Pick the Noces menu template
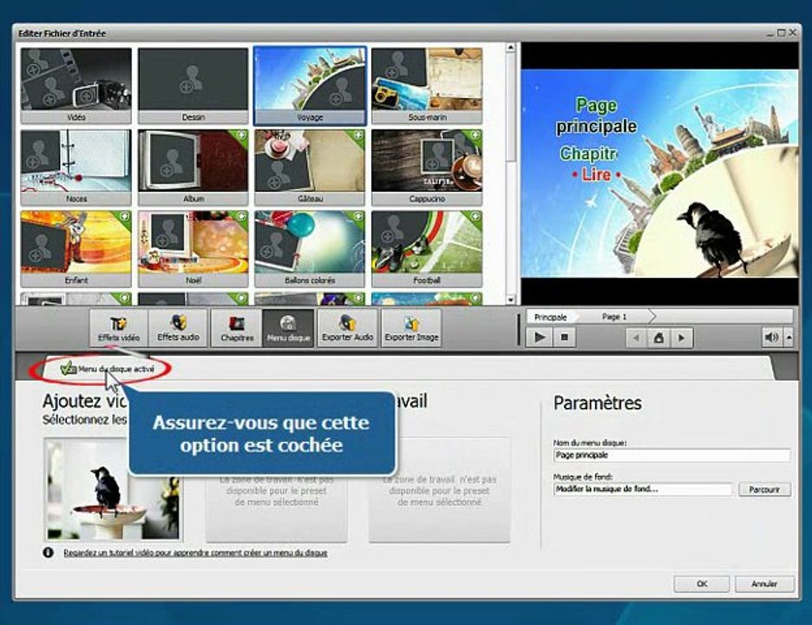This screenshot has height=625, width=812. click(x=75, y=167)
